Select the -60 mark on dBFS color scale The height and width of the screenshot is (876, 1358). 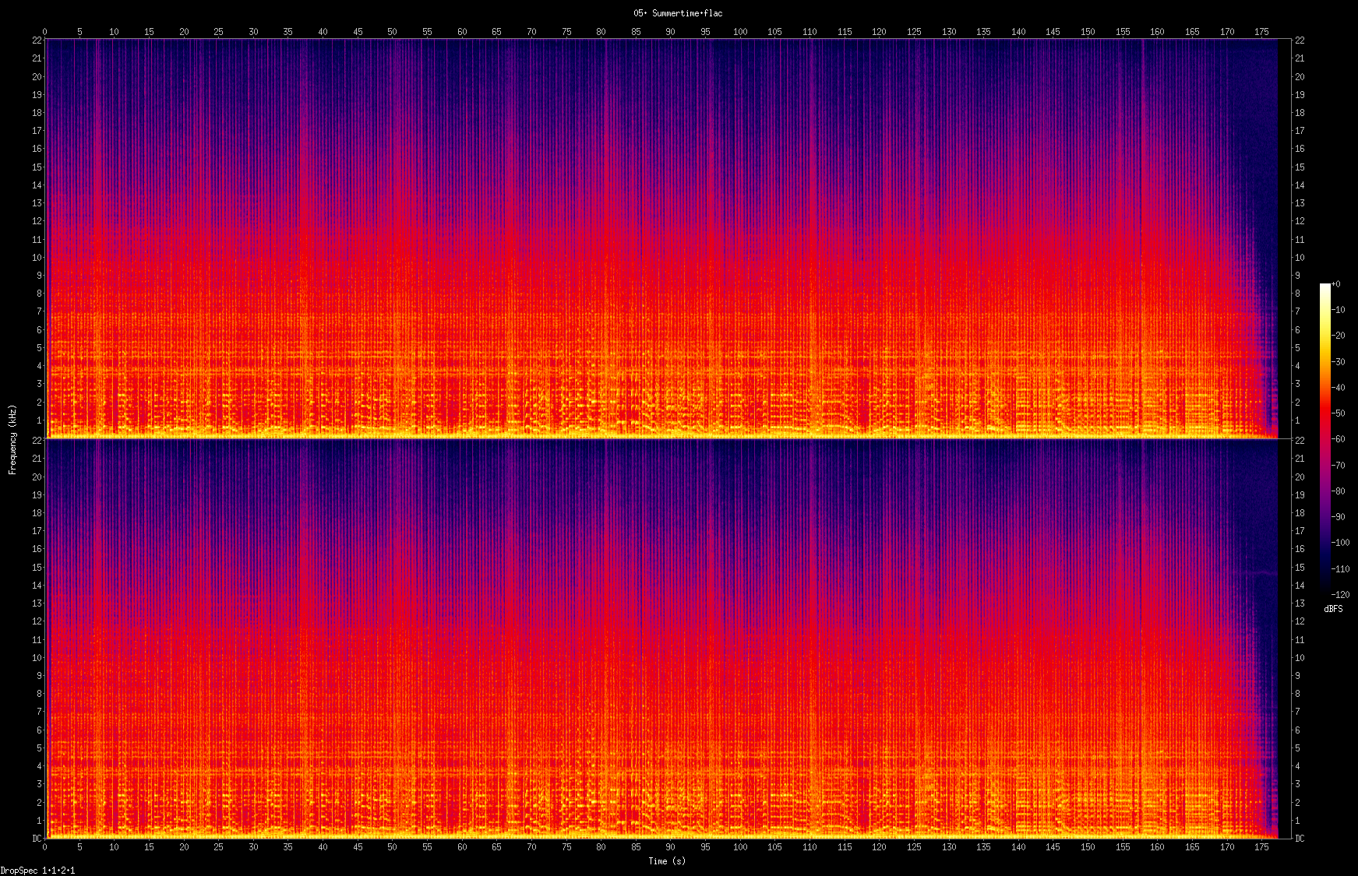(x=1338, y=439)
